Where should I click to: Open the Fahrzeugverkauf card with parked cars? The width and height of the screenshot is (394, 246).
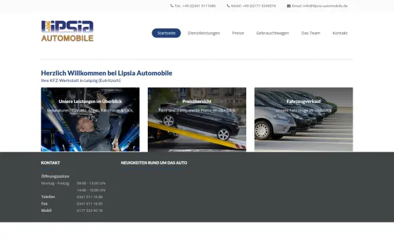tap(303, 119)
